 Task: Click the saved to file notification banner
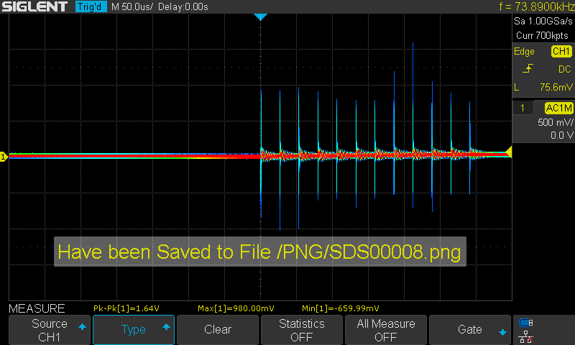tap(260, 252)
